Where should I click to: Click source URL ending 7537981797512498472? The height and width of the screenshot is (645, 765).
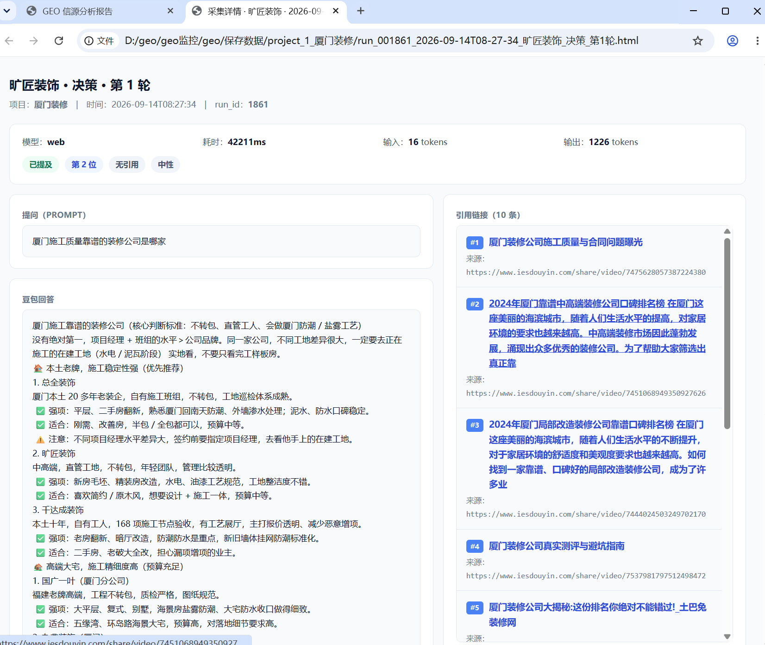tap(586, 575)
